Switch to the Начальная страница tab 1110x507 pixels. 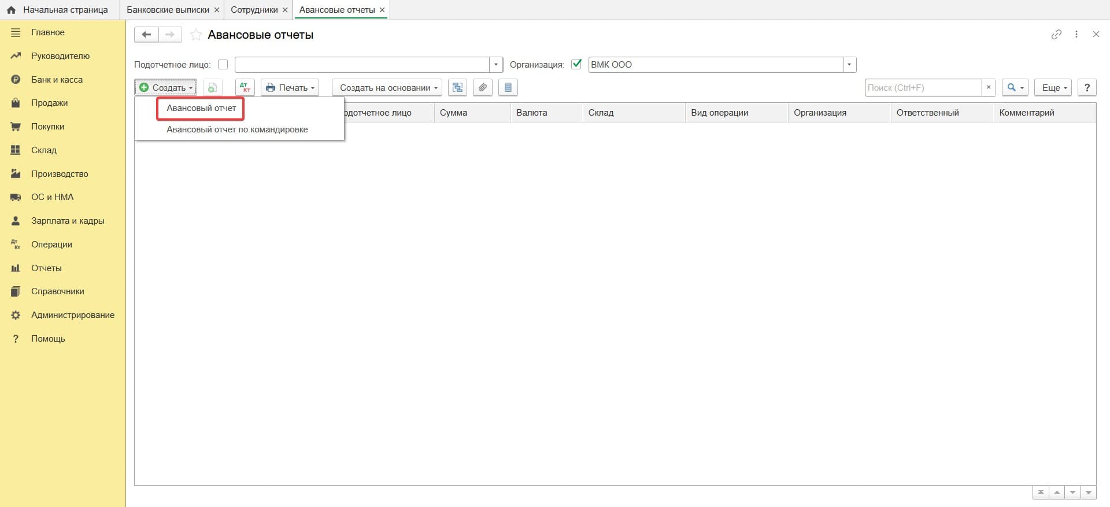tap(65, 10)
